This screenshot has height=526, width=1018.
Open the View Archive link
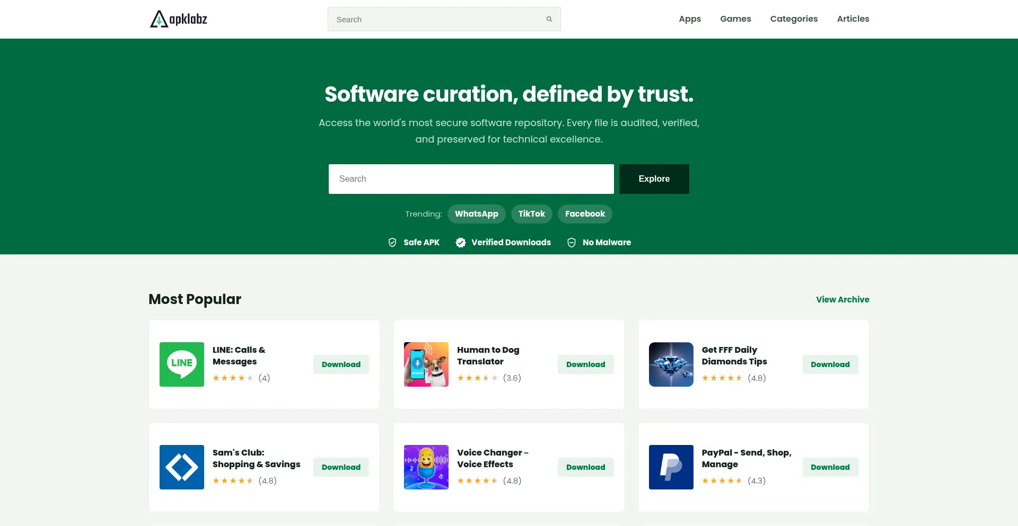pyautogui.click(x=843, y=300)
